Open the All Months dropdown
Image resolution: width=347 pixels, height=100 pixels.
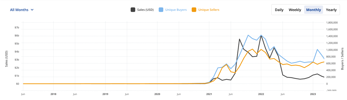22,10
